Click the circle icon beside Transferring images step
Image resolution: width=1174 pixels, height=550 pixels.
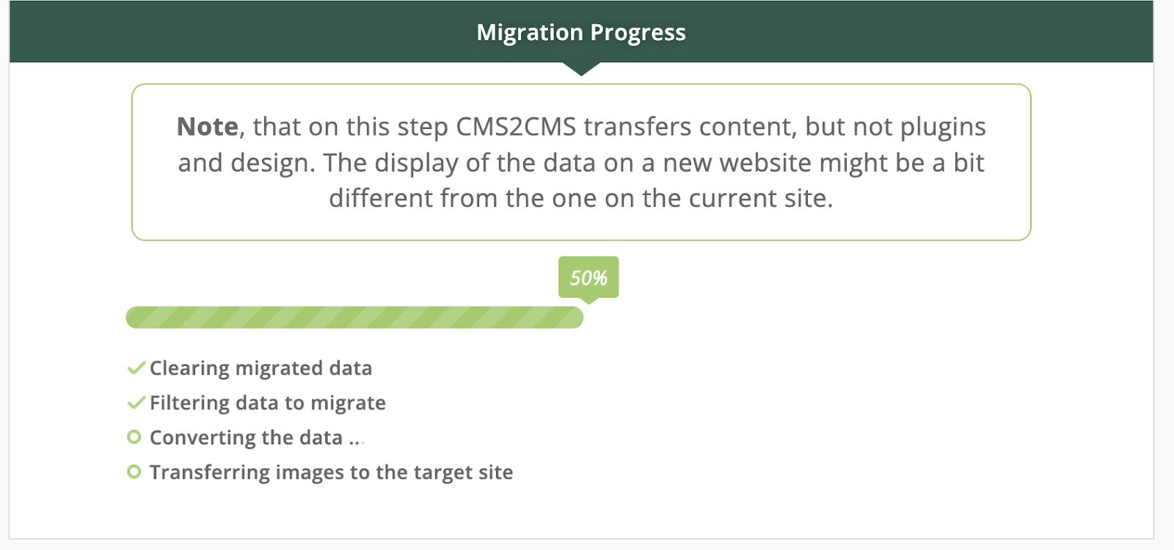[135, 472]
